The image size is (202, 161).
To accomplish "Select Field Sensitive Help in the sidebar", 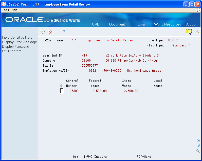I will pos(17,37).
